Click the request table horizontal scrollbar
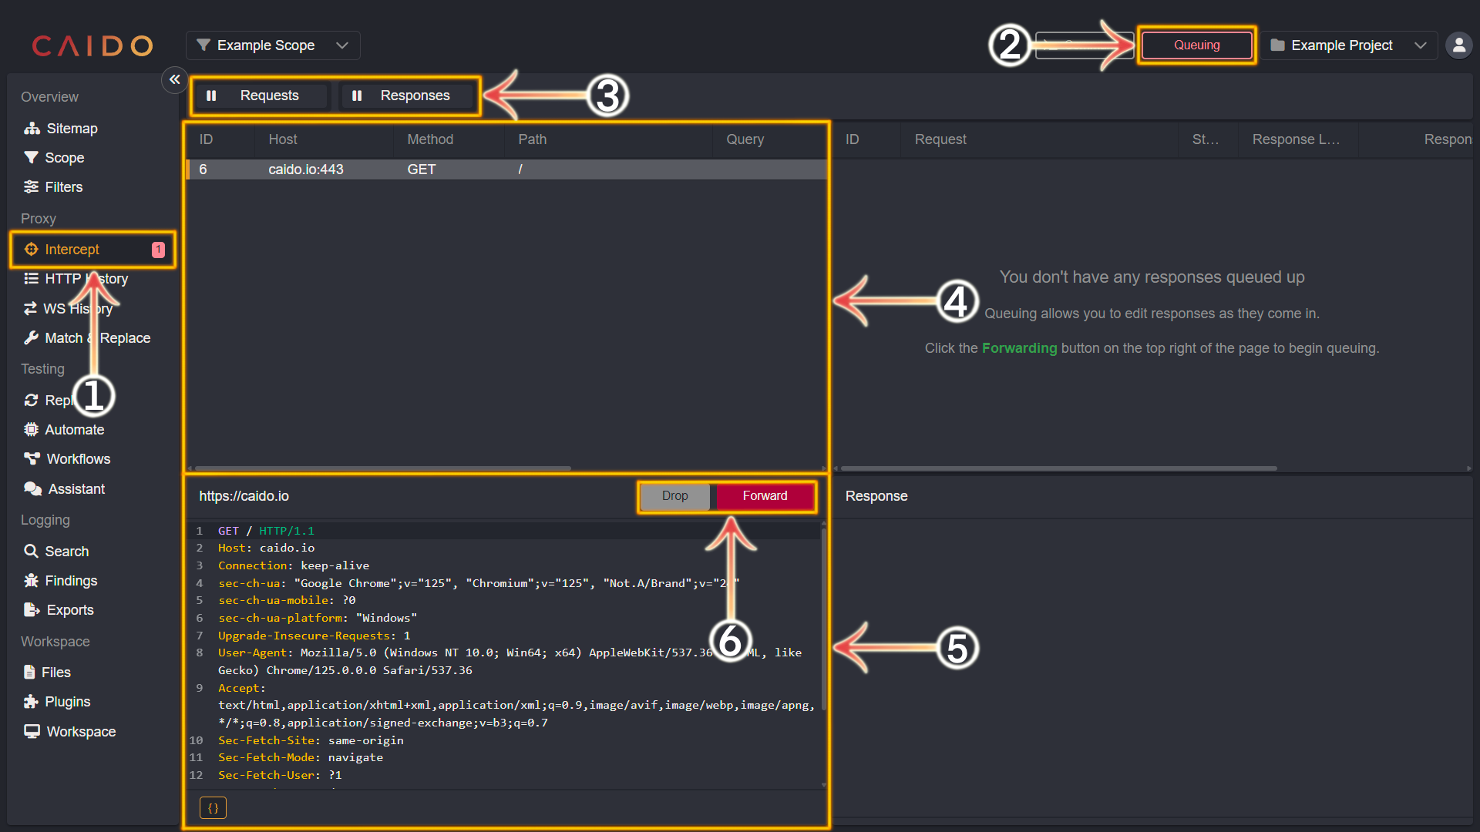 coord(382,468)
